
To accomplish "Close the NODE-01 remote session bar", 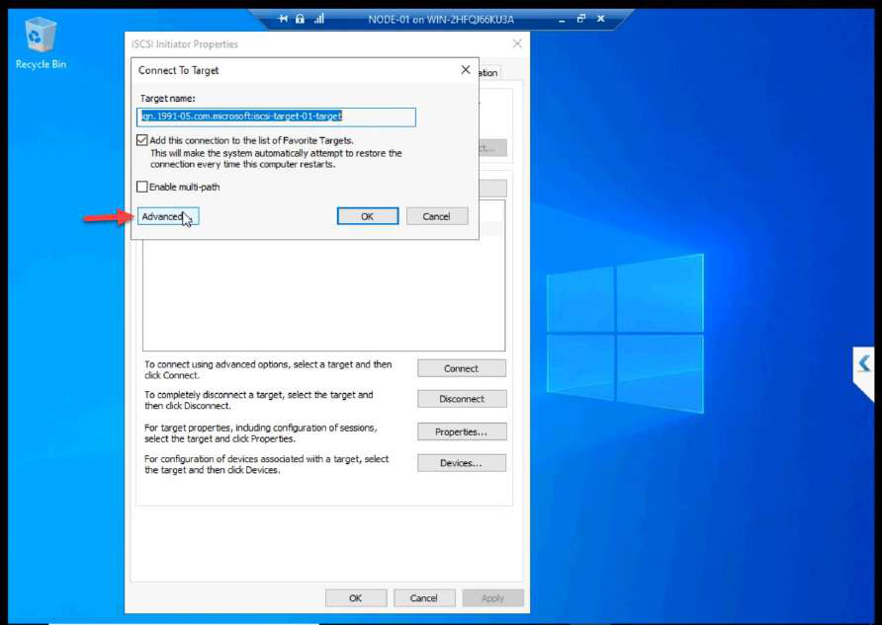I will click(601, 19).
